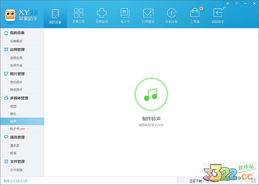This screenshot has height=185, width=259.
Task: Click the 图片管理 picture icon in sidebar
Action: click(6, 74)
